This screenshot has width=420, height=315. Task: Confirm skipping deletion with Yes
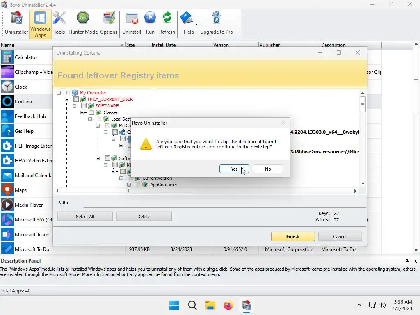(x=234, y=169)
